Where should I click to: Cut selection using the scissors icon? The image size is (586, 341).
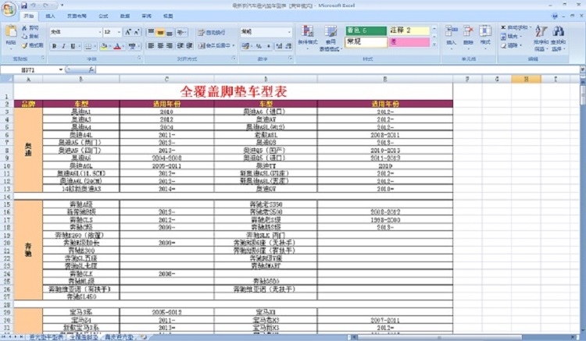[x=30, y=28]
